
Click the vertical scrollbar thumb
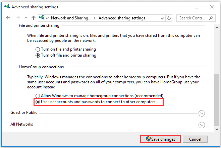tap(217, 100)
